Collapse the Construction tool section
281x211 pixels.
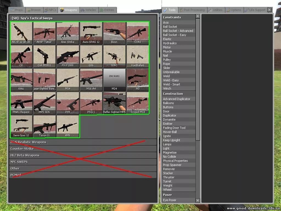(x=179, y=94)
